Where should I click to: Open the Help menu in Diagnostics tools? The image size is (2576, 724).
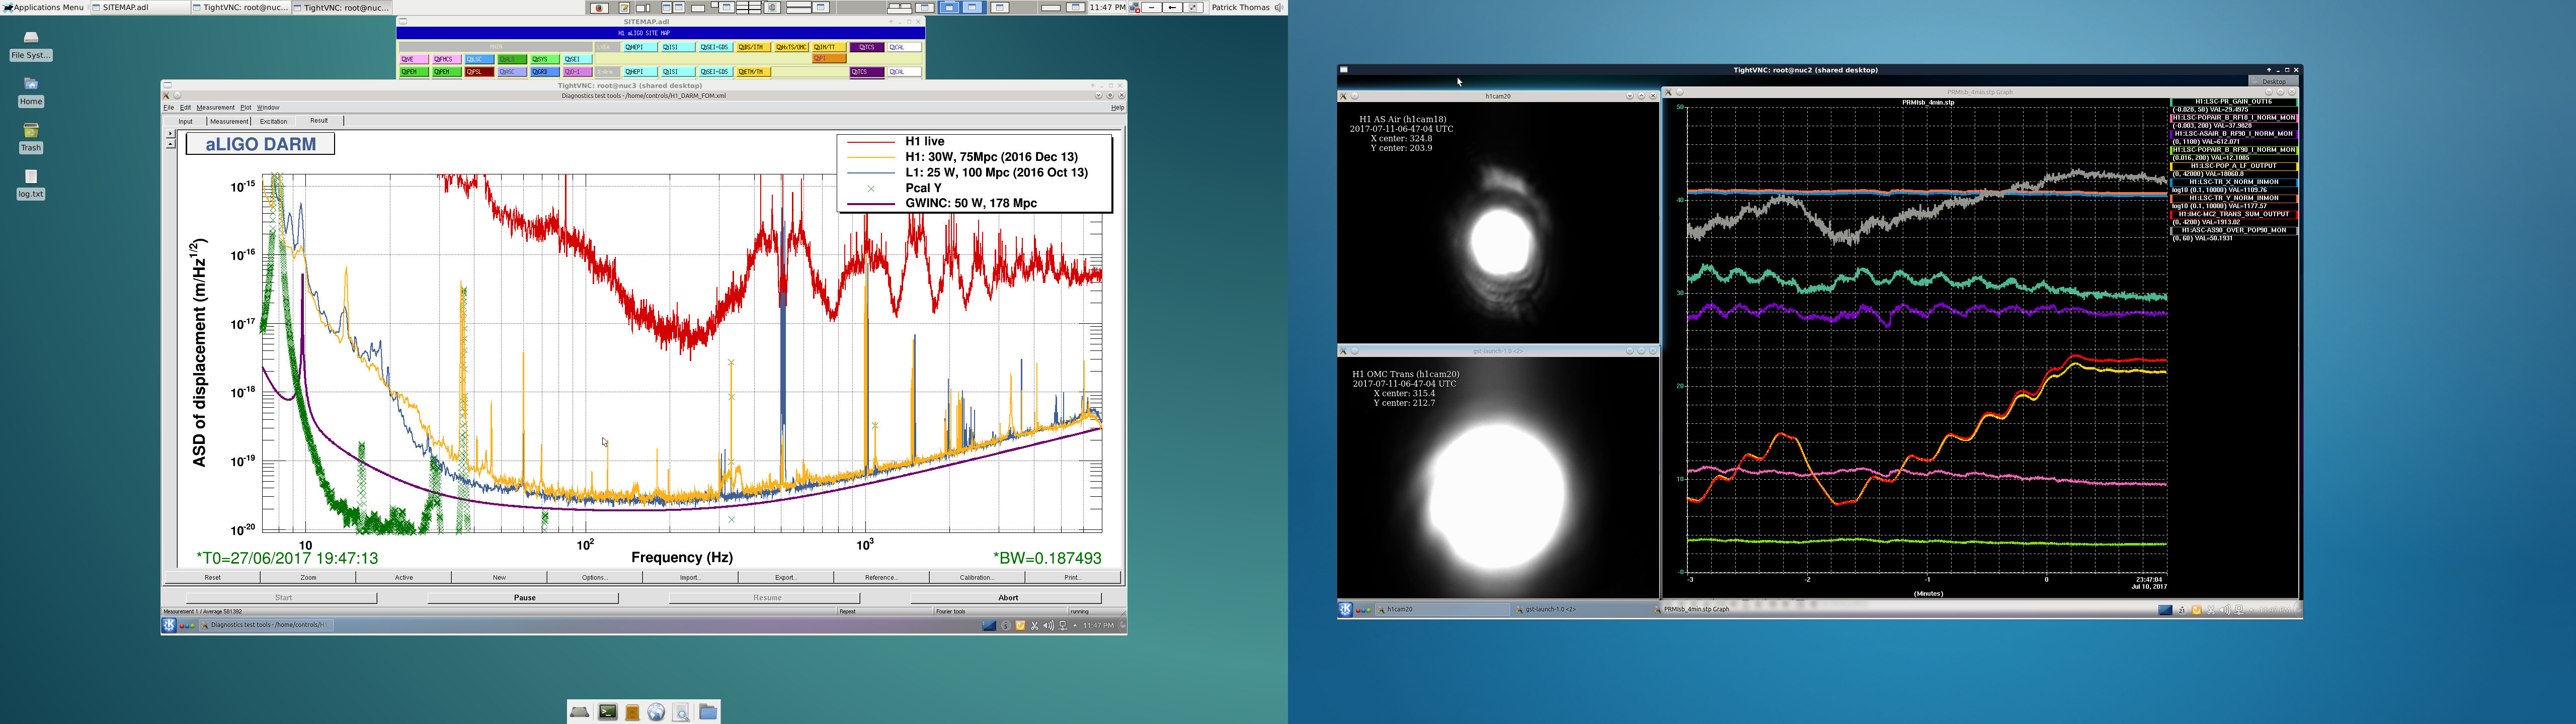[1117, 107]
